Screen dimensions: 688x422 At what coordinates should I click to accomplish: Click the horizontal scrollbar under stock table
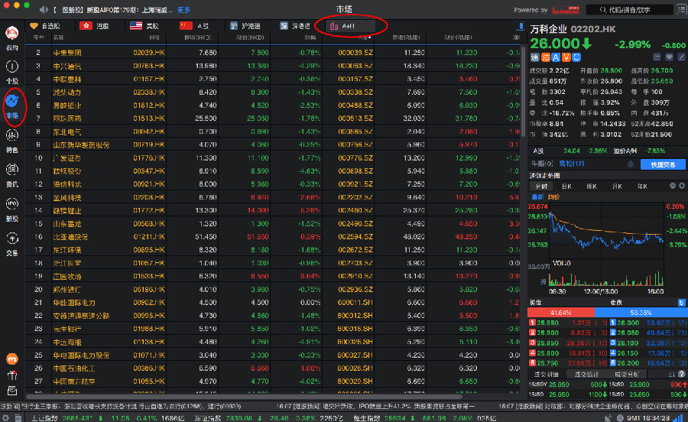tap(245, 396)
